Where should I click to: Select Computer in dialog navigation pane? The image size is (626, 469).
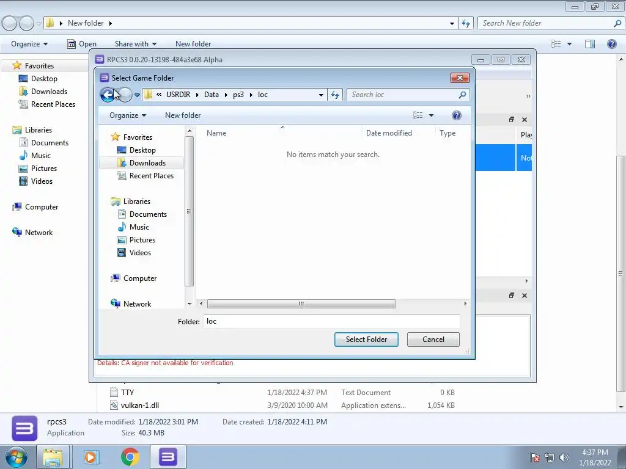140,278
